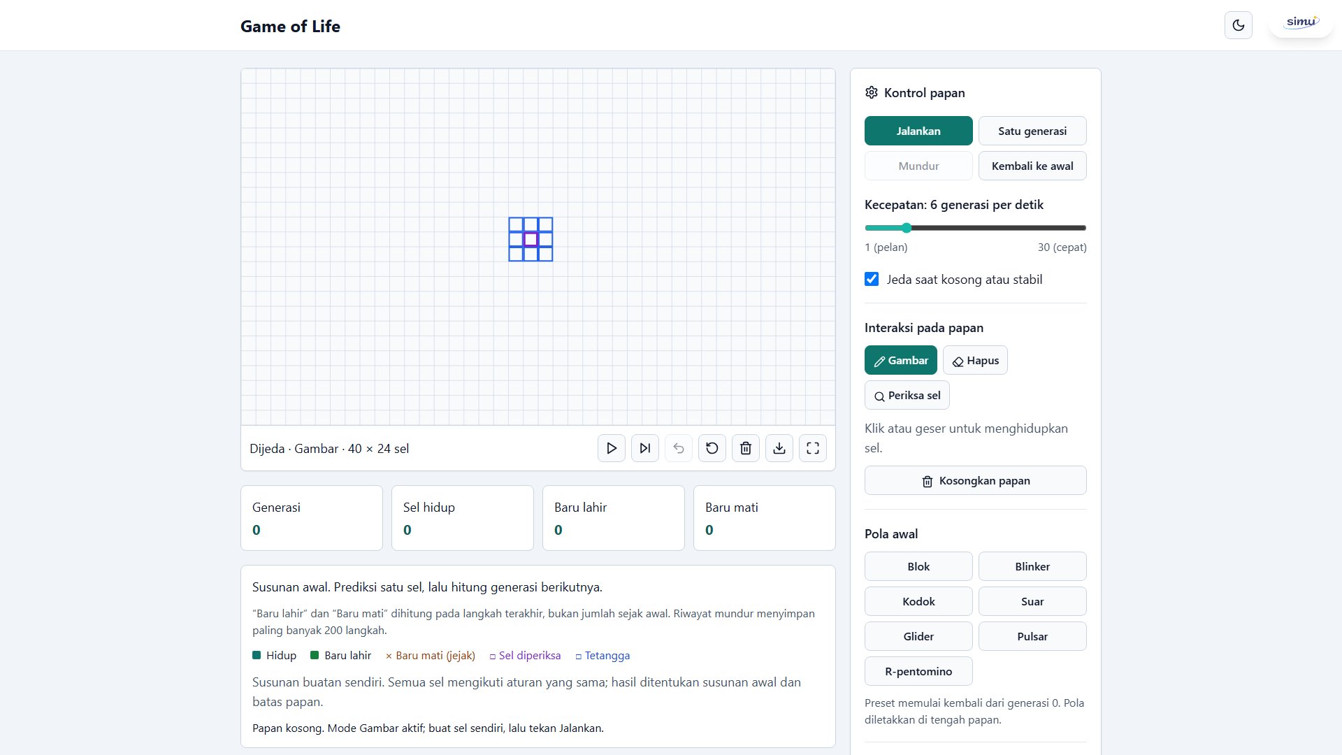Viewport: 1342px width, 755px height.
Task: Click the play icon below the grid
Action: [x=612, y=448]
